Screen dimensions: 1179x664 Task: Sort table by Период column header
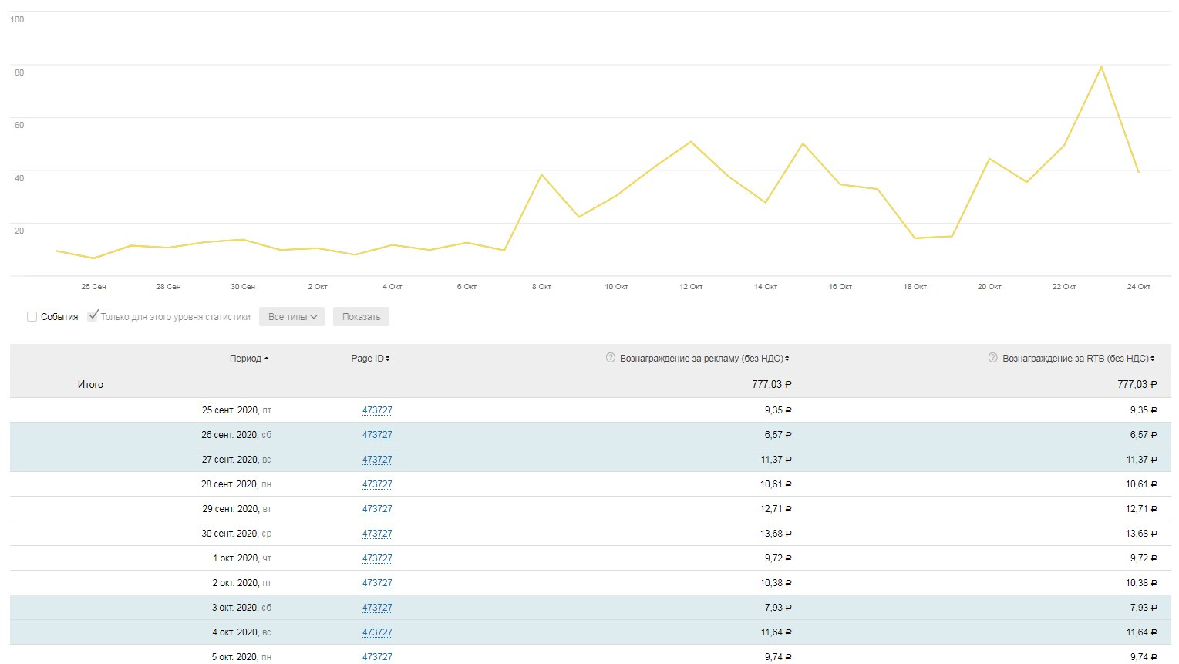click(245, 359)
